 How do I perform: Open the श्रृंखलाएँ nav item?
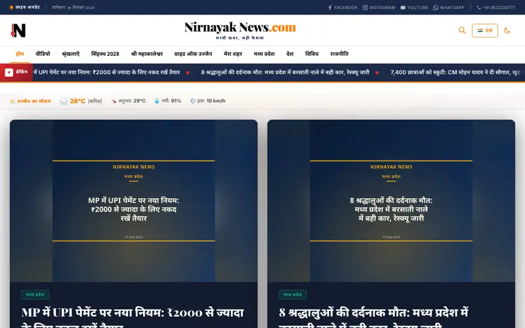(71, 54)
